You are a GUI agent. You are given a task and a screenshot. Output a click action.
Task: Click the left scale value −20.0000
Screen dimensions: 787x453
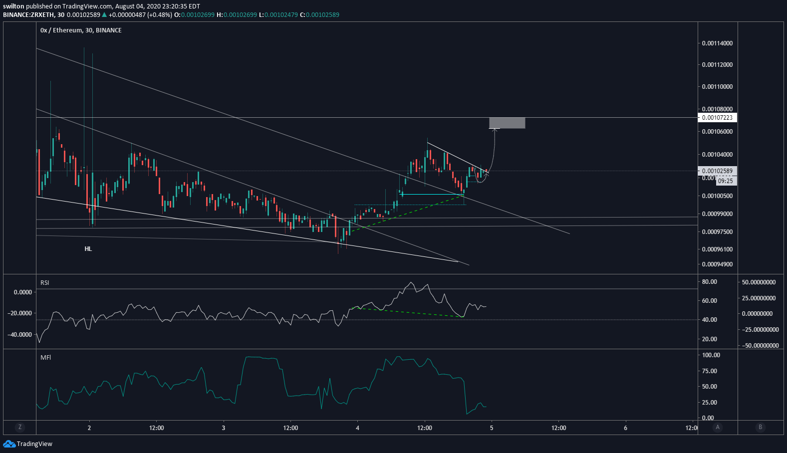[x=19, y=313]
